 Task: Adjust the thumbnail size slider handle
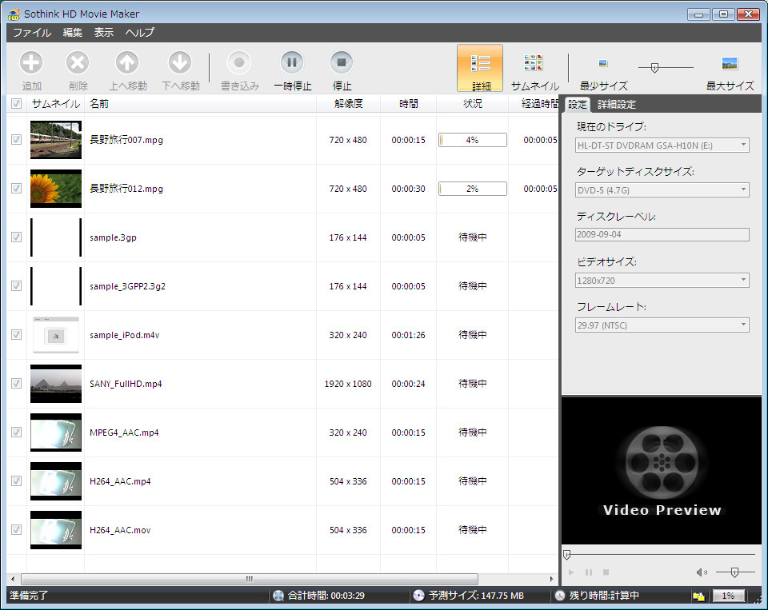click(654, 68)
